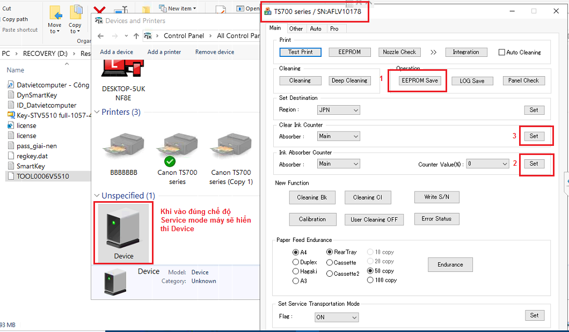
Task: Open the Flag dropdown showing ON
Action: coord(337,318)
